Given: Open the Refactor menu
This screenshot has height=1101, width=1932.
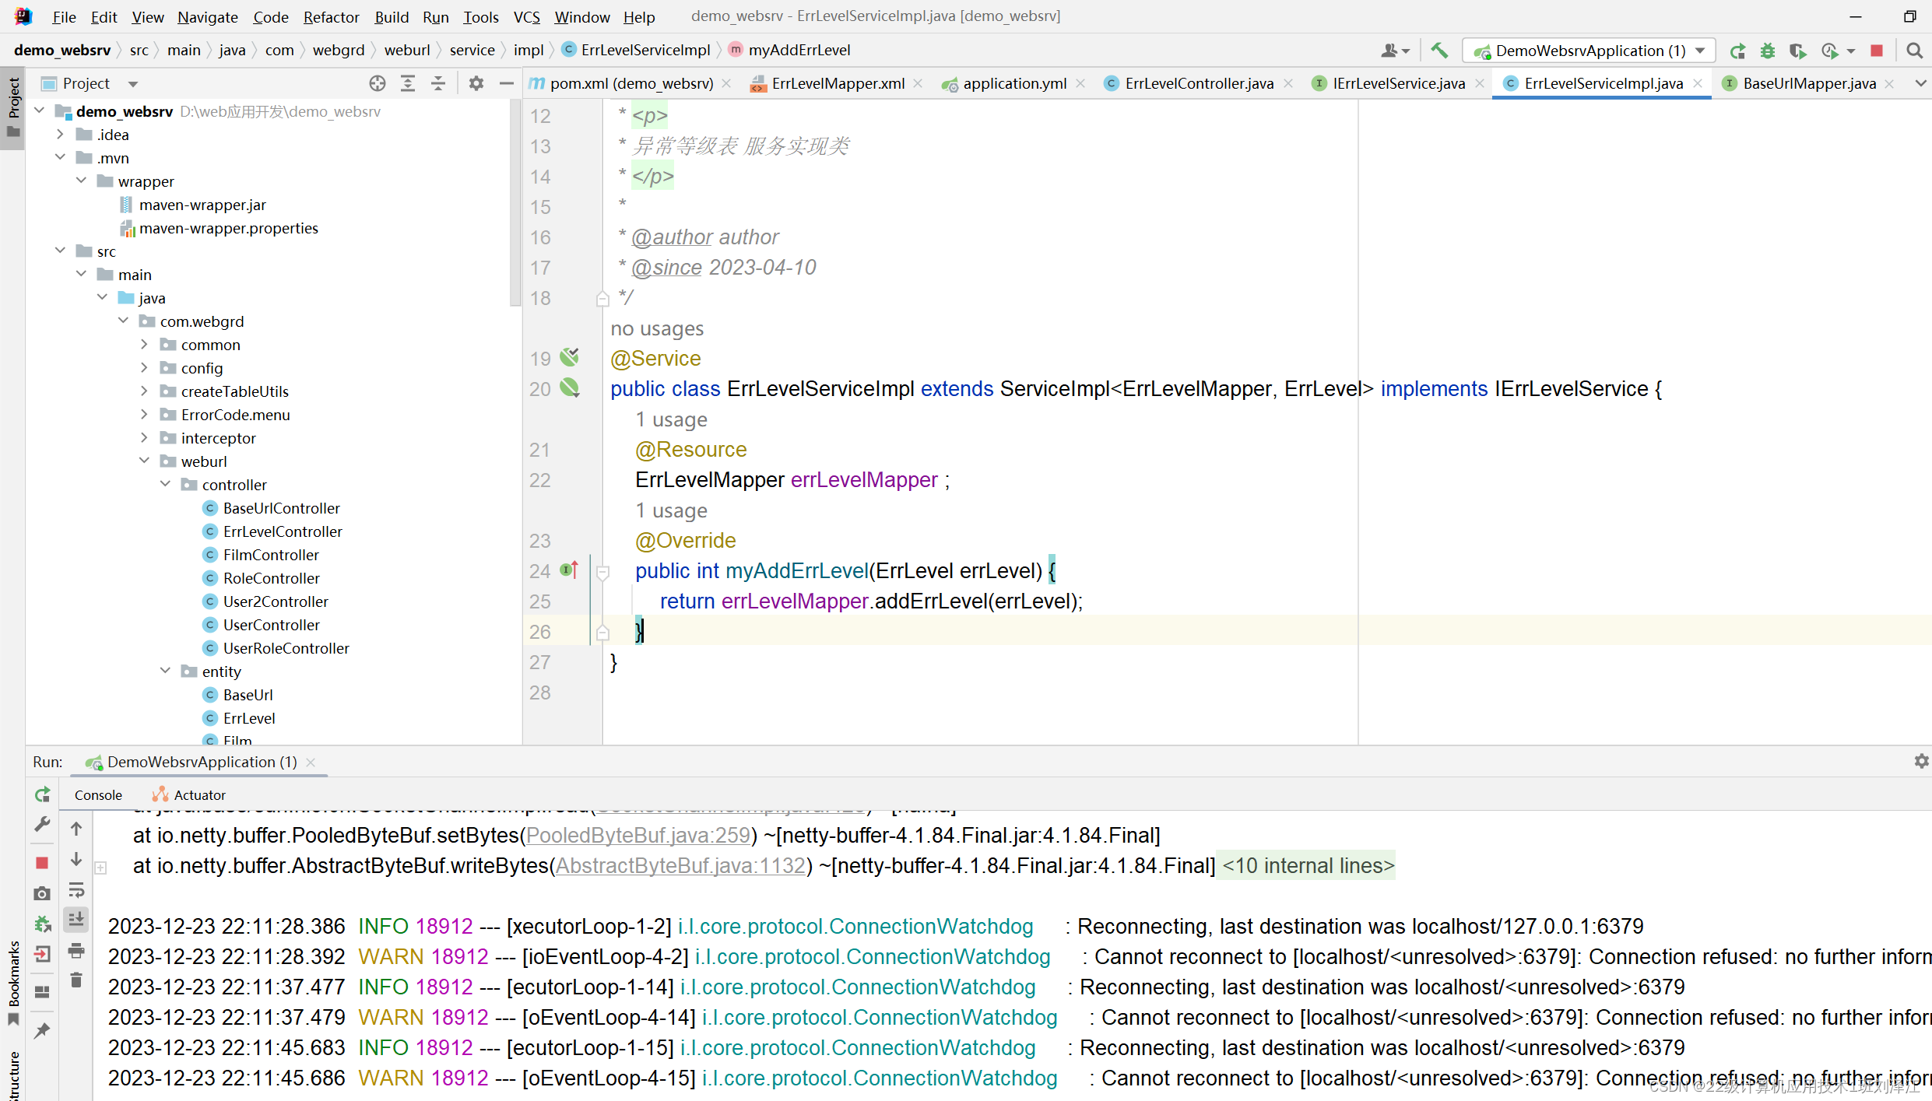Looking at the screenshot, I should click(x=331, y=16).
